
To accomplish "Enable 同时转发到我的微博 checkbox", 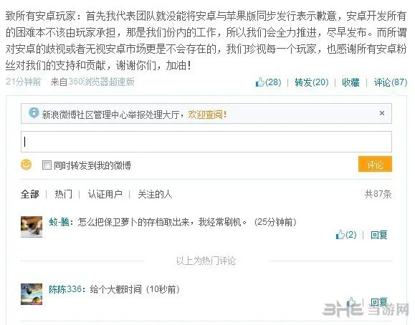I will [47, 165].
